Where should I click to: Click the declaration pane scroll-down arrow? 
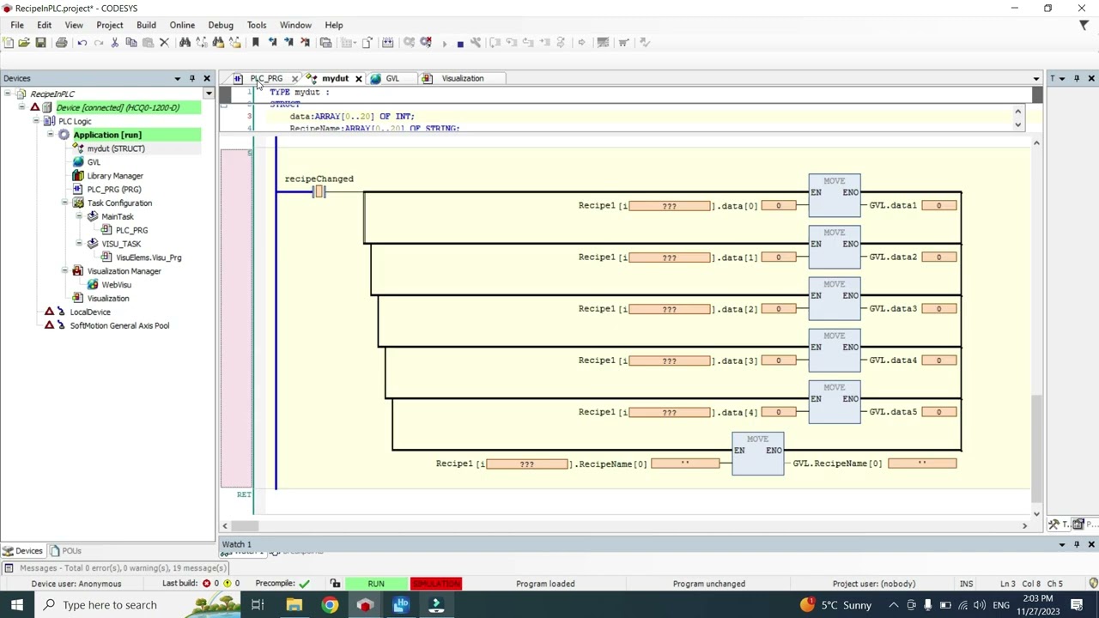[x=1017, y=124]
